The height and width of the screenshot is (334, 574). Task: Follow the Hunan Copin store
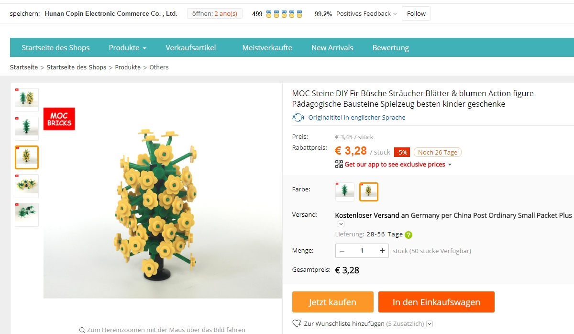(416, 14)
